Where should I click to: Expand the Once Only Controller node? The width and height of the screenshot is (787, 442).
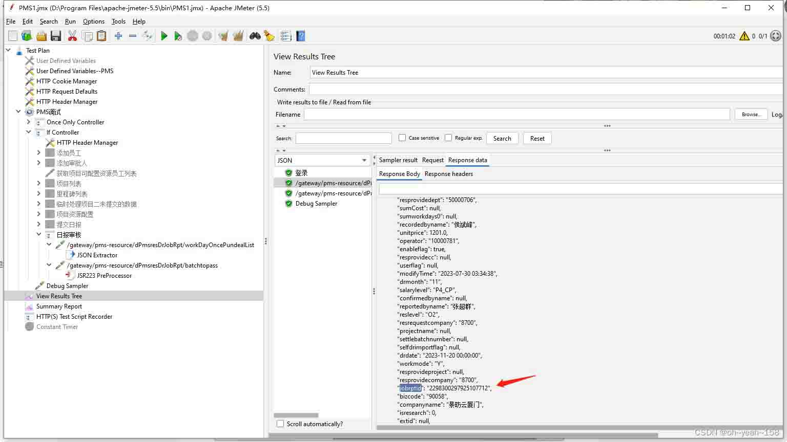(x=29, y=122)
